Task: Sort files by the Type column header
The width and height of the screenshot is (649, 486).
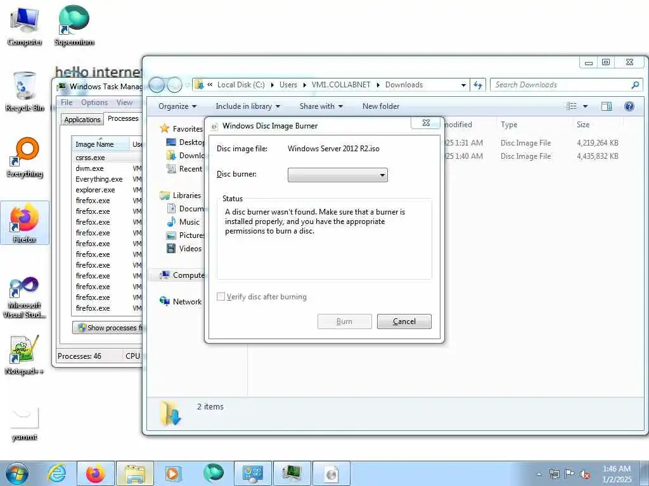Action: click(533, 125)
